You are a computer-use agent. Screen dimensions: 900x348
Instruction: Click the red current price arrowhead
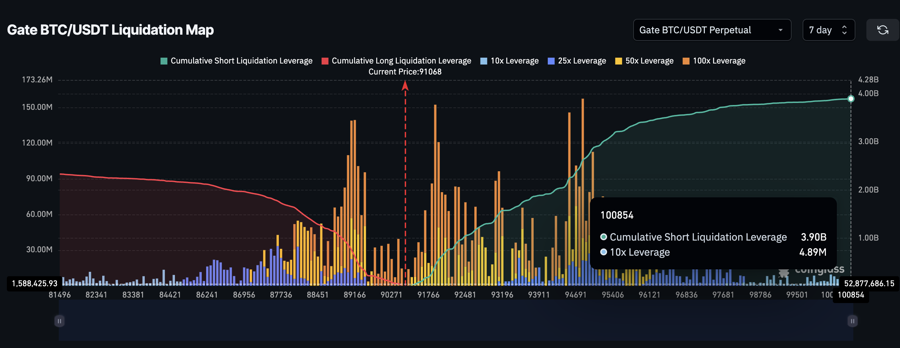pos(405,85)
